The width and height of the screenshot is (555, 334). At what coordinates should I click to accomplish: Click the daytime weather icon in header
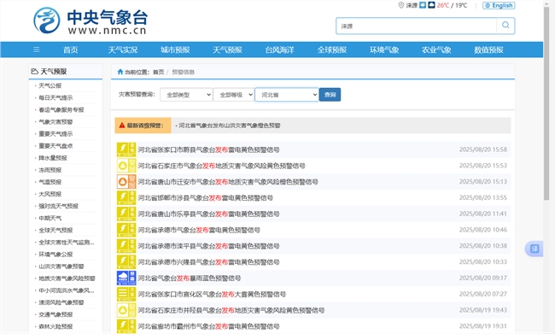[x=423, y=5]
